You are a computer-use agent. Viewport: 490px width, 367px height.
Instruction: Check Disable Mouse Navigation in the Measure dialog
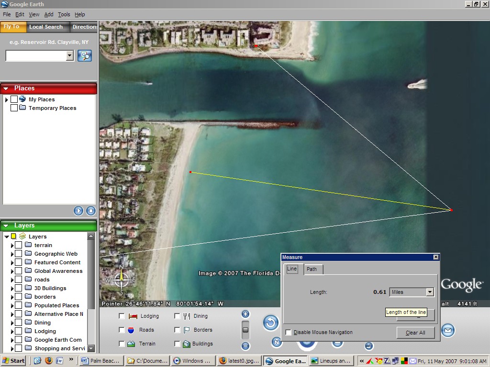click(289, 333)
